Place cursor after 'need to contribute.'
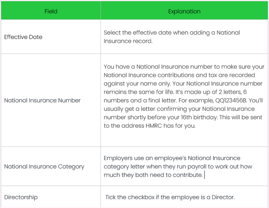This screenshot has height=208, width=269. (x=204, y=175)
